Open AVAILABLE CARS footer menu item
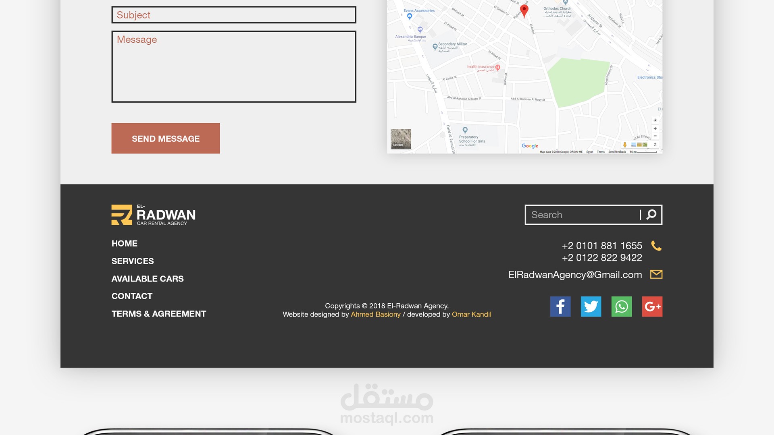The width and height of the screenshot is (774, 435). click(x=148, y=279)
